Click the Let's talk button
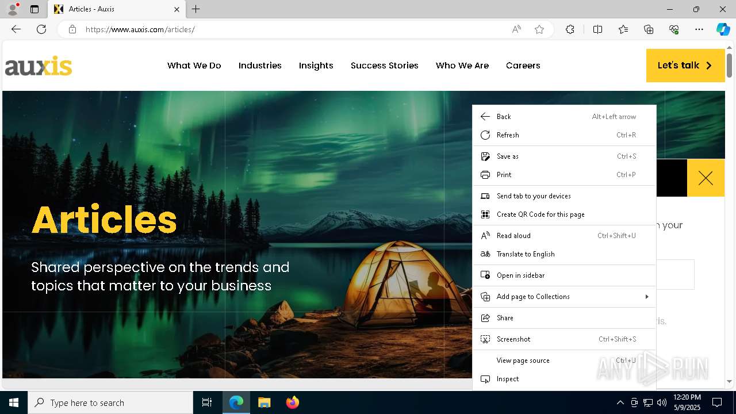Screen dimensions: 736x414 coord(685,66)
